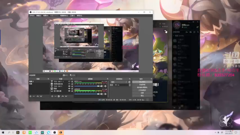Open the 场景集合(S) menu
This screenshot has width=240, height=135.
click(x=64, y=16)
